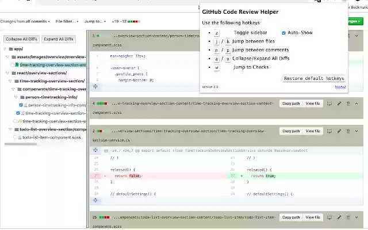Viewport: 368px width, 230px height.
Task: Collapse the section-service.js diff chevron
Action: click(356, 131)
